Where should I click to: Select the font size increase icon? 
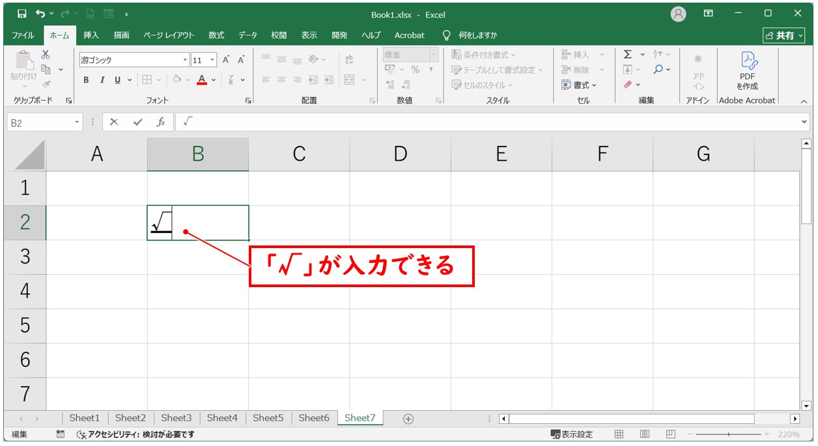coord(225,59)
